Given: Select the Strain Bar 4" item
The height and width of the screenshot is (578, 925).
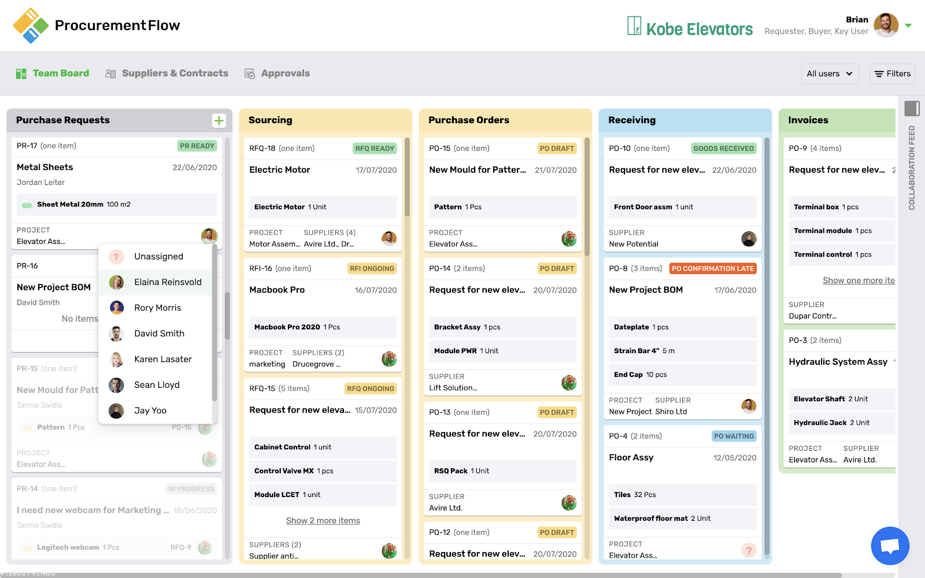Looking at the screenshot, I should tap(683, 351).
